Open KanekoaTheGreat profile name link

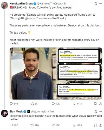click(21, 4)
